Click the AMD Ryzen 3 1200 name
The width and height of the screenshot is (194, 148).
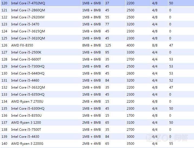pos(26,122)
